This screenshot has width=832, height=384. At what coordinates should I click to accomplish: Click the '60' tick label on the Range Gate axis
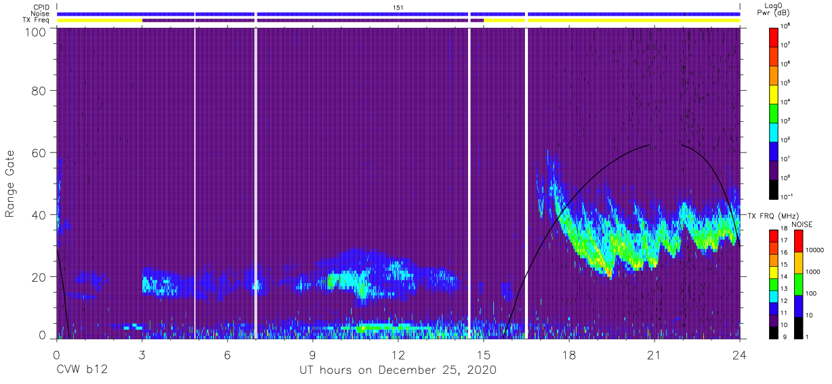[39, 153]
